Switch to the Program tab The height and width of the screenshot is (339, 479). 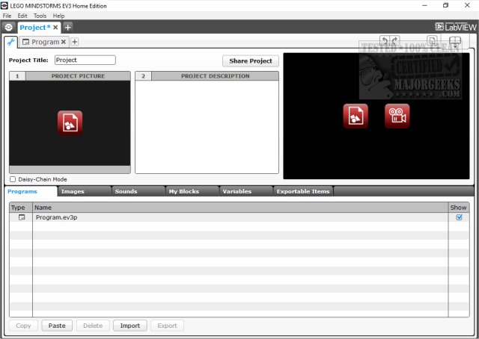(x=45, y=42)
